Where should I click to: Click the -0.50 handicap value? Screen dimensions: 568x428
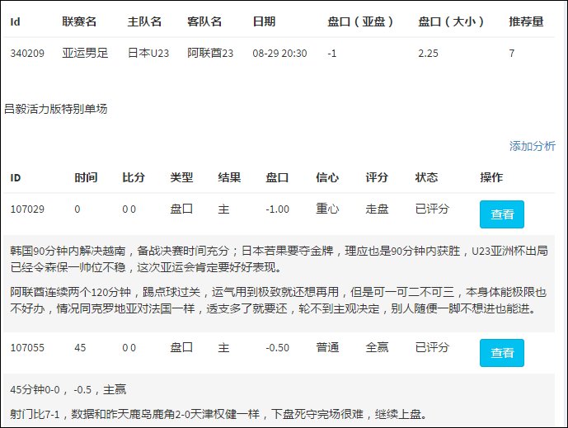pos(278,347)
